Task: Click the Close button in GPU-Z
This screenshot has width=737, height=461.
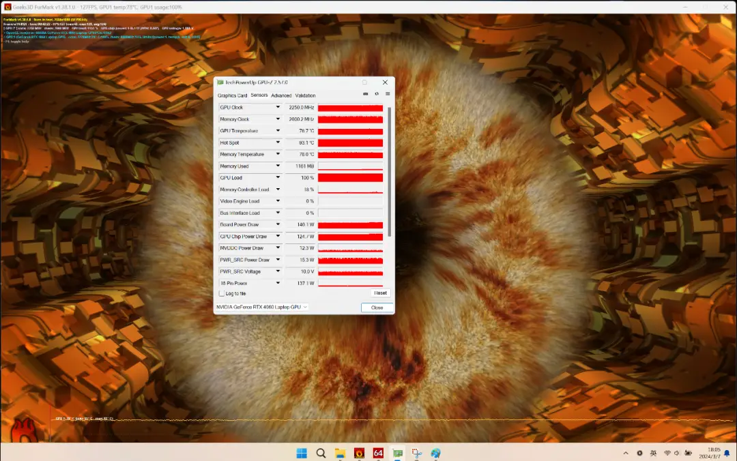Action: point(377,308)
